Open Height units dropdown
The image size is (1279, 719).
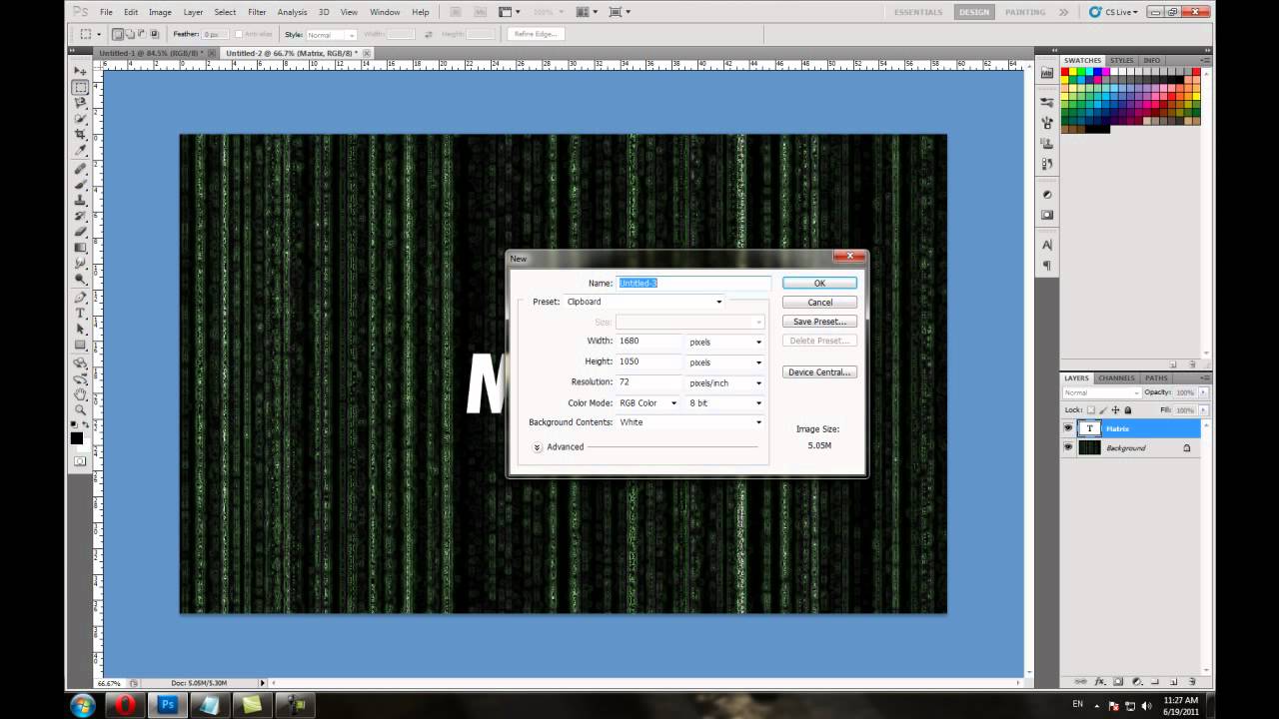point(726,362)
